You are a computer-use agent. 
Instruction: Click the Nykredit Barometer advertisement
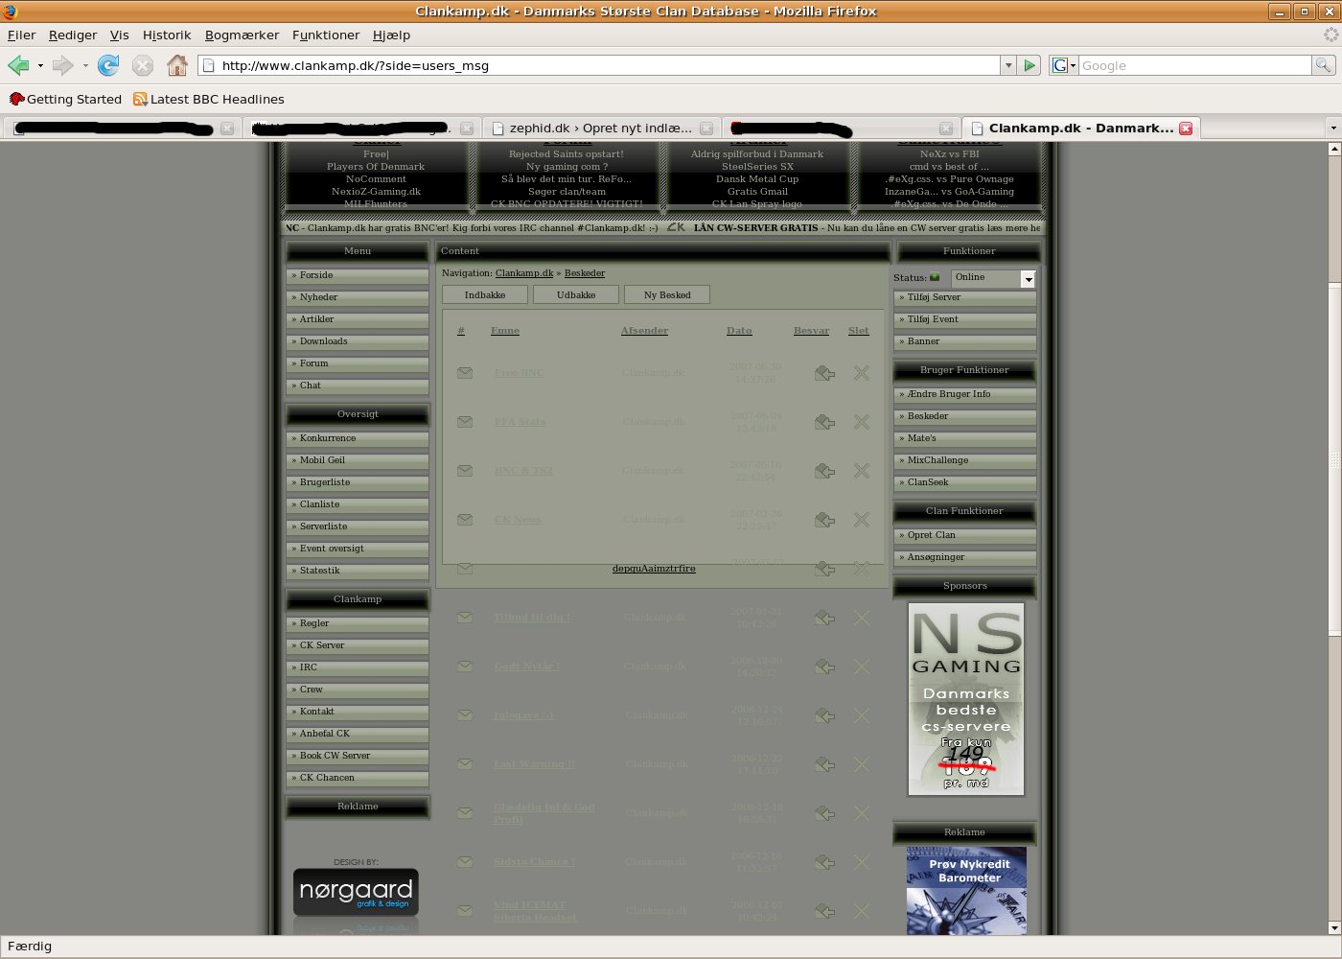tap(966, 891)
